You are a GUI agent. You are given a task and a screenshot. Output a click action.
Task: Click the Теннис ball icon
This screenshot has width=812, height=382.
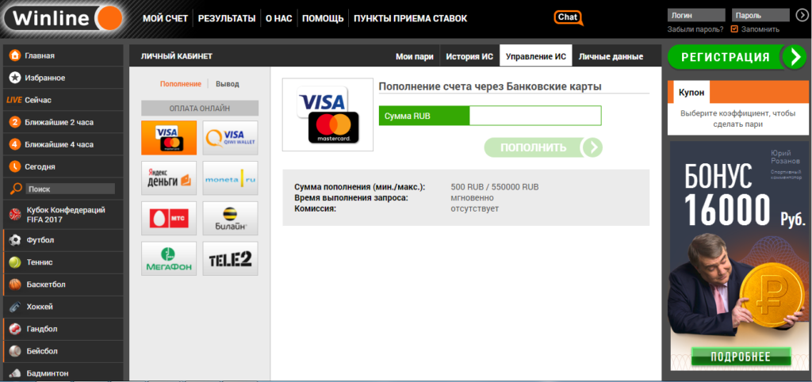coord(15,262)
